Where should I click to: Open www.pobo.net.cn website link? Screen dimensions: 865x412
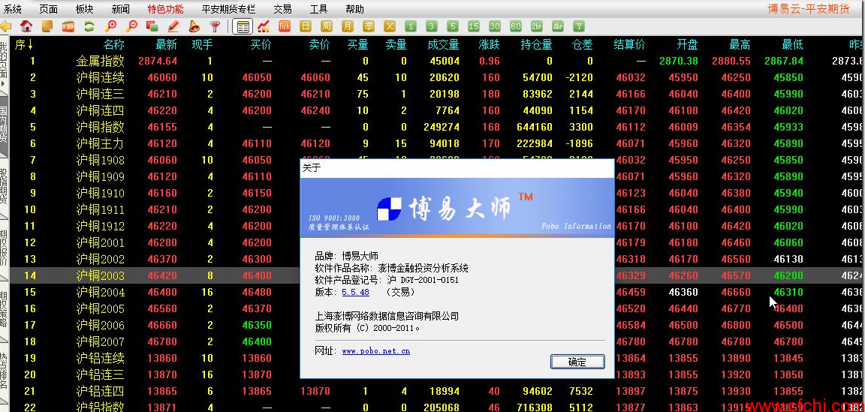pos(375,350)
